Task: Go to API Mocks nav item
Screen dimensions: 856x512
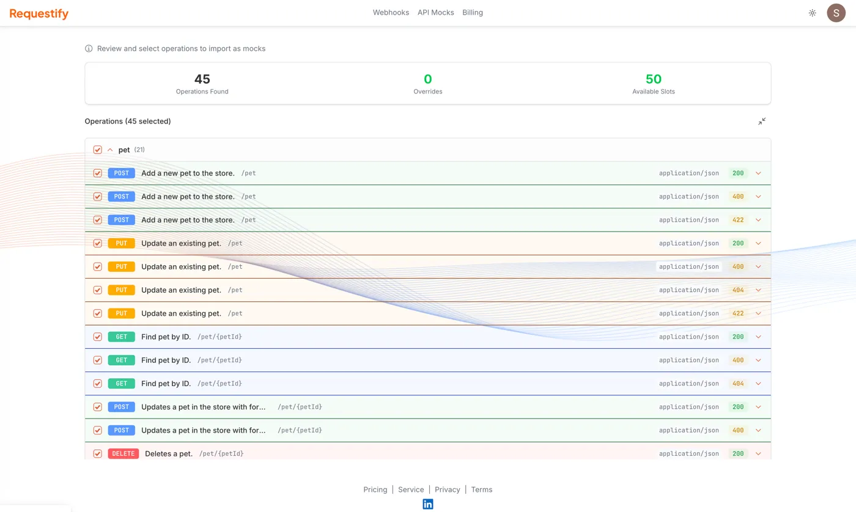Action: 436,12
